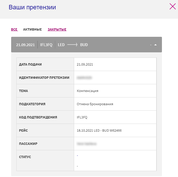This screenshot has width=178, height=177.
Task: Click the Отмена бронирования subcategory value
Action: pyautogui.click(x=95, y=104)
